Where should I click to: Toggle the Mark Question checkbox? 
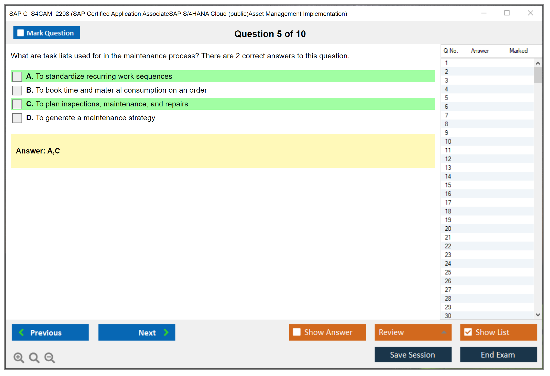click(21, 33)
